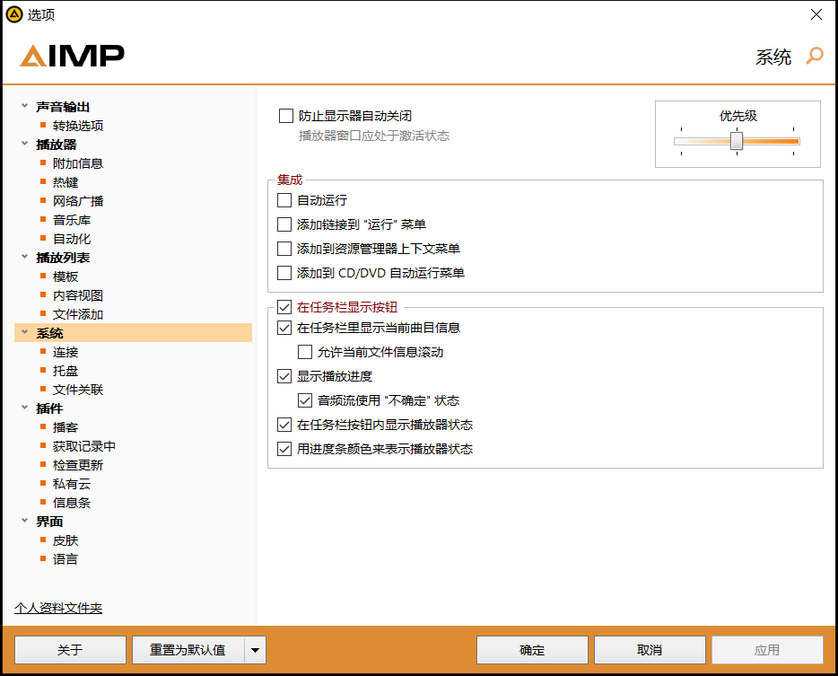838x676 pixels.
Task: Select 连接 under 系统
Action: [65, 352]
